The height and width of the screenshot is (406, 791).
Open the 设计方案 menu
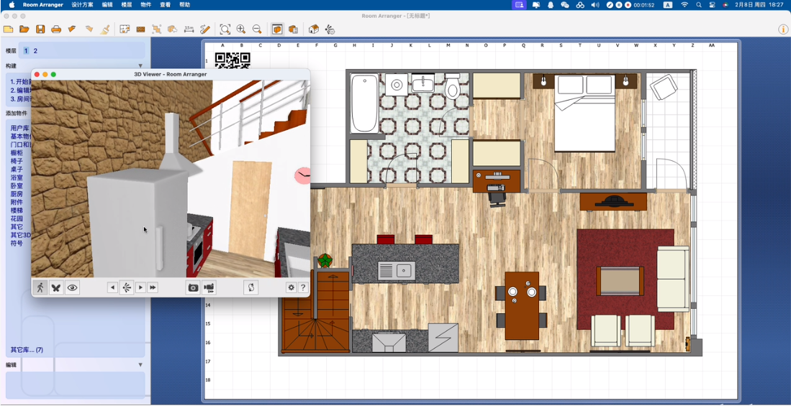(x=82, y=4)
